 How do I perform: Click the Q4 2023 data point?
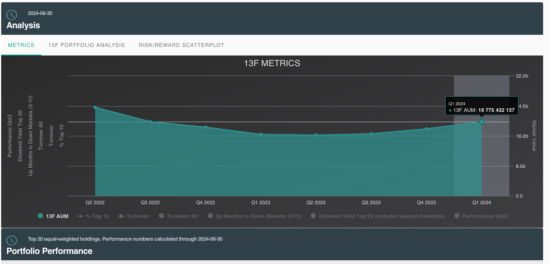coord(427,129)
